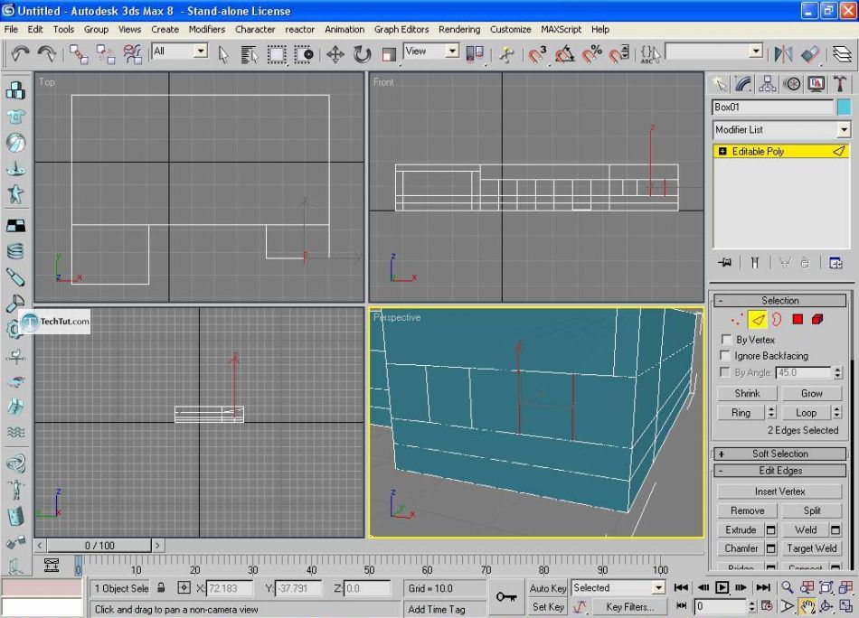Screen dimensions: 859x618
Task: Click the Undo arrow icon
Action: pyautogui.click(x=20, y=54)
